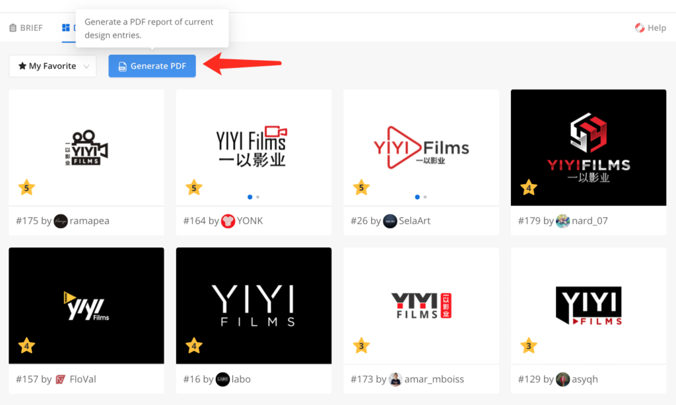676x405 pixels.
Task: Click the star rating badge on entry #179
Action: pyautogui.click(x=529, y=188)
